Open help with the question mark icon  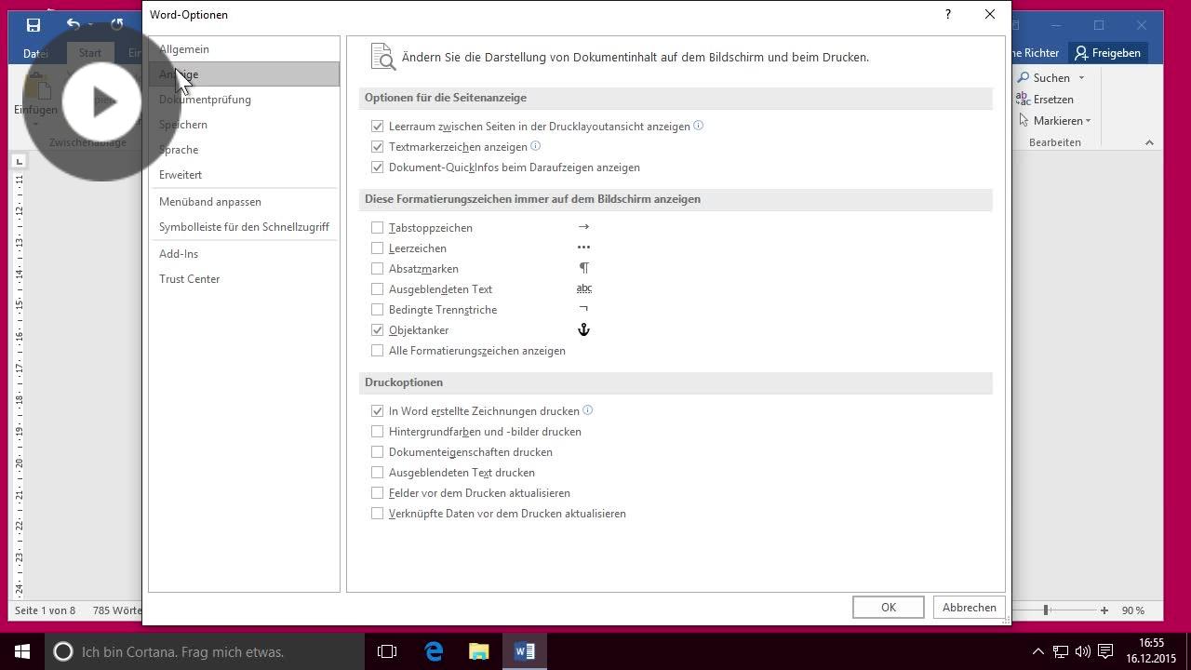(x=947, y=14)
